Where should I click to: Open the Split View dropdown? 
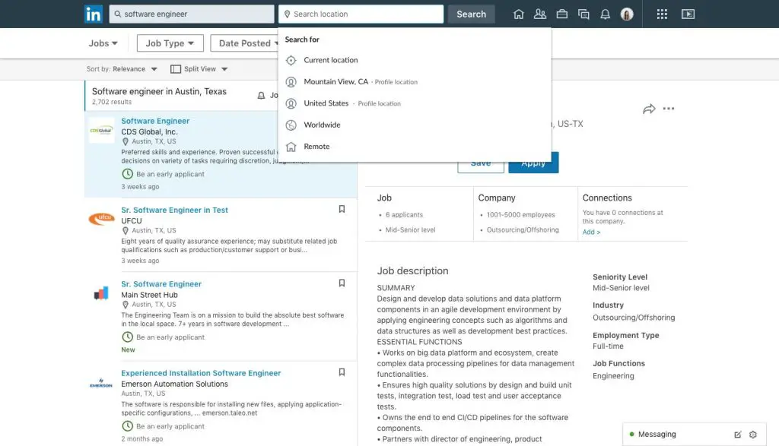click(199, 69)
